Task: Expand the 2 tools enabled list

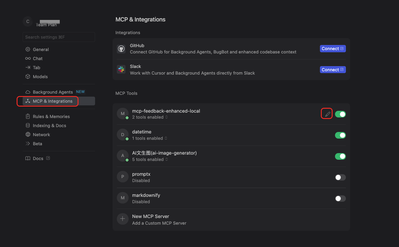Action: pyautogui.click(x=150, y=117)
